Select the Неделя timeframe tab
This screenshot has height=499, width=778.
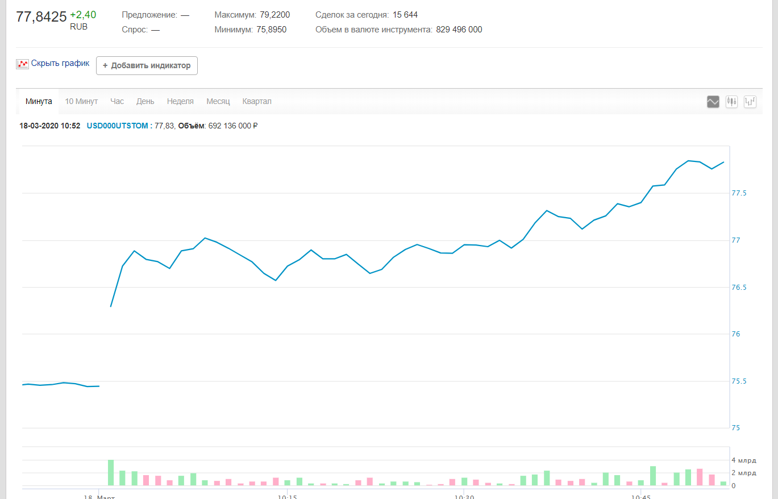[180, 101]
